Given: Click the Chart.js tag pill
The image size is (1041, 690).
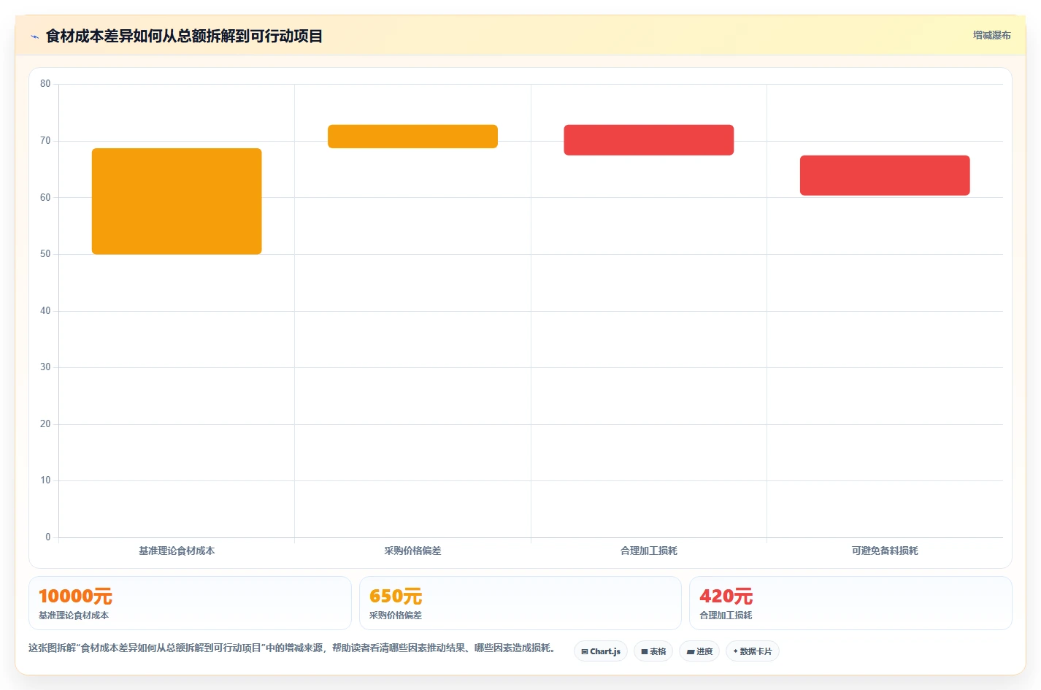Looking at the screenshot, I should coord(601,651).
